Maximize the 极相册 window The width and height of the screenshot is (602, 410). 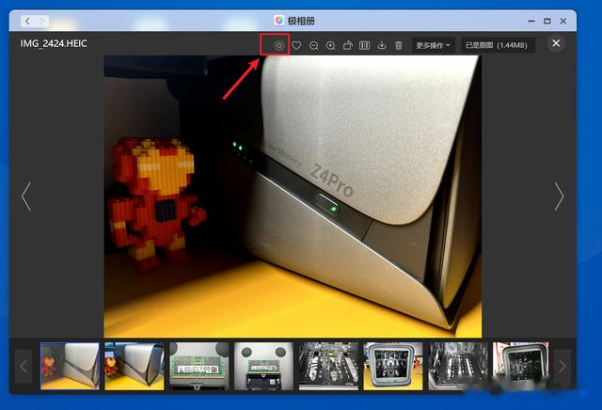(547, 21)
